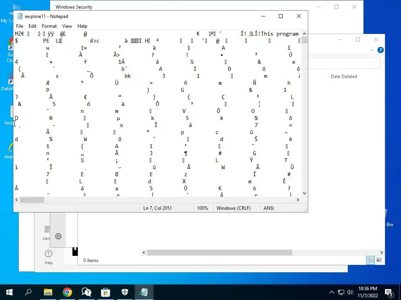
Task: Click the blue help icon in Recycle Bin window
Action: [x=380, y=50]
